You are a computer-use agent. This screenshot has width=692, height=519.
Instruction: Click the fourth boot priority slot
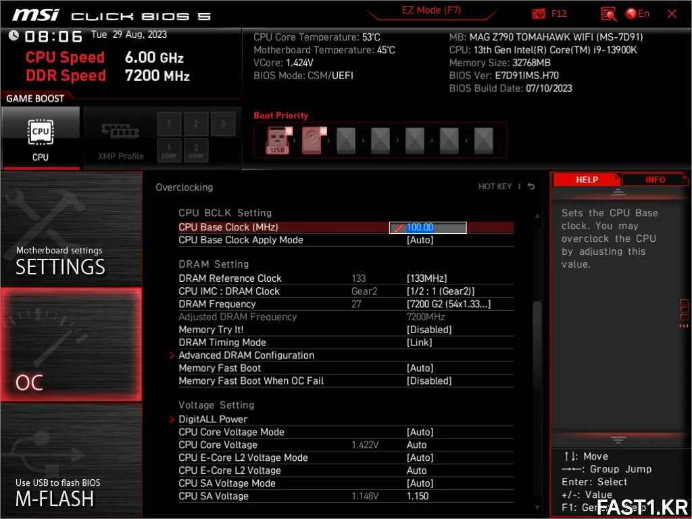pos(380,141)
